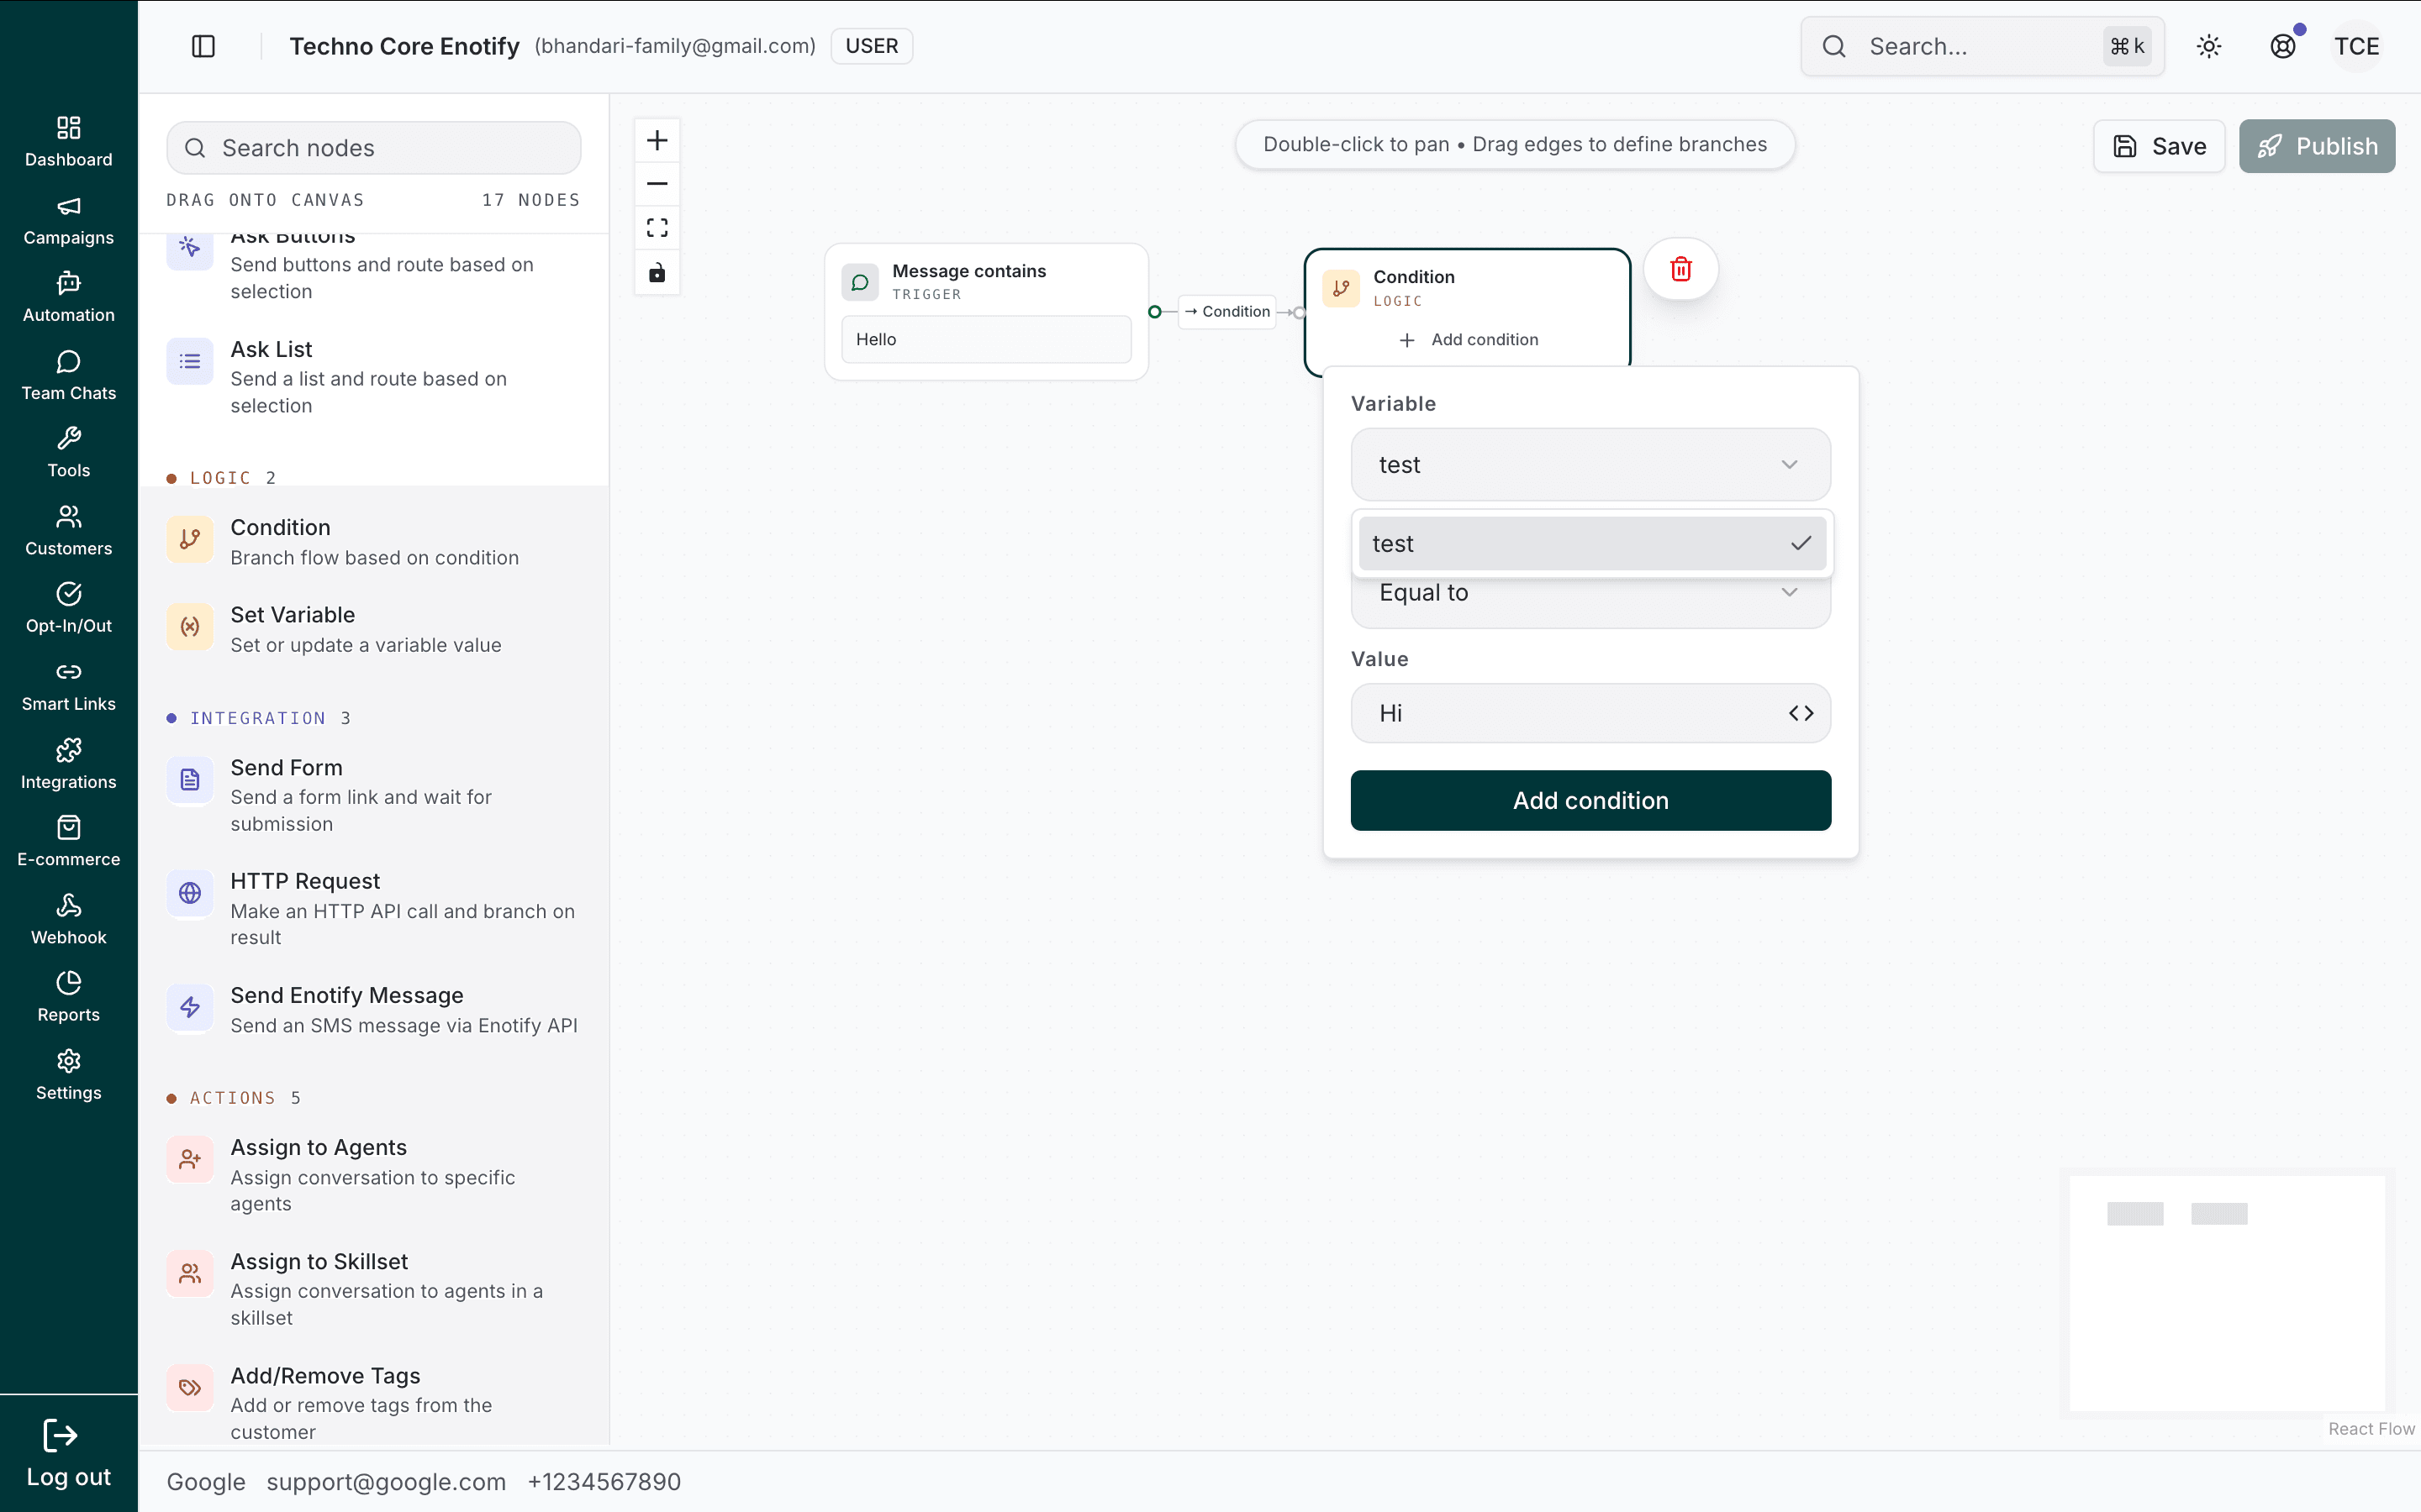Select the Send Form node
The height and width of the screenshot is (1512, 2421).
click(x=374, y=795)
